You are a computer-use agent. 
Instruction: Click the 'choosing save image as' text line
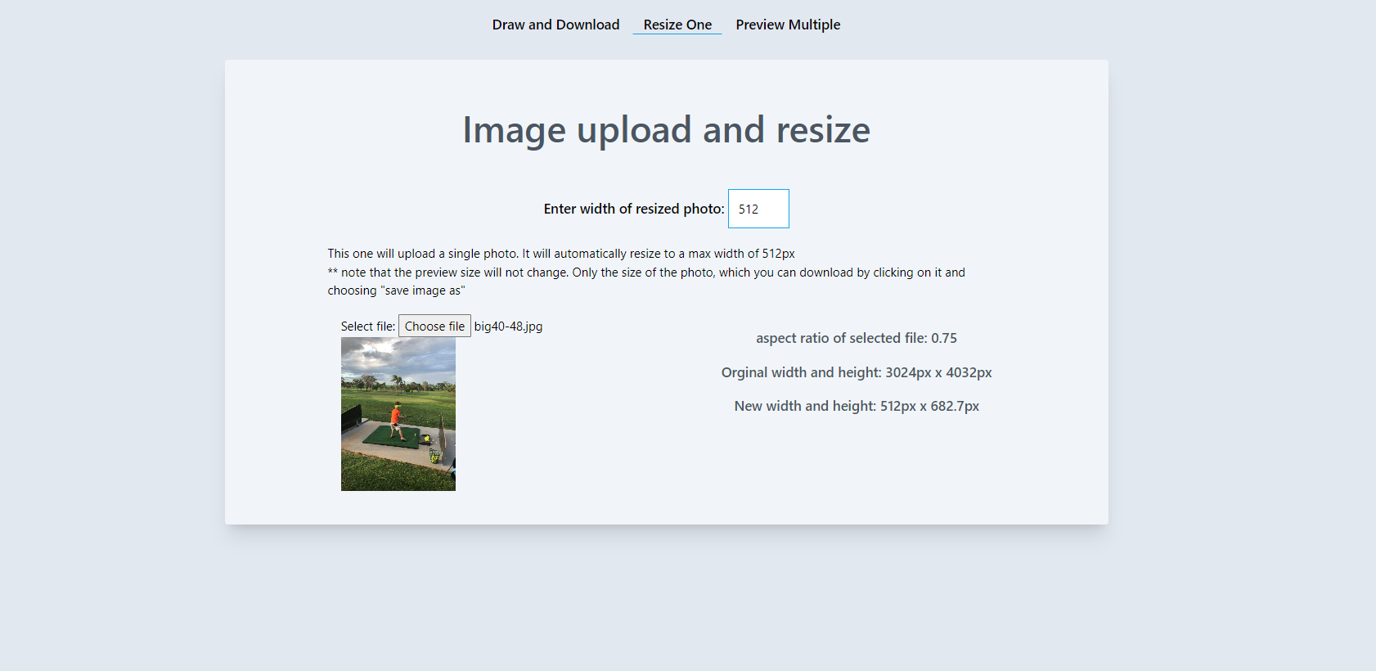click(x=396, y=290)
